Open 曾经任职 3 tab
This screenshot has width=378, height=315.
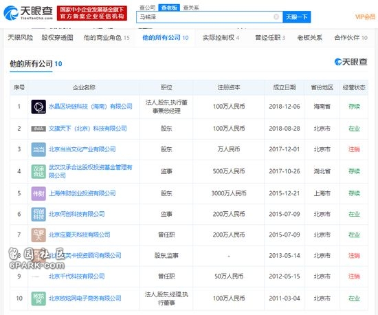[x=270, y=38]
